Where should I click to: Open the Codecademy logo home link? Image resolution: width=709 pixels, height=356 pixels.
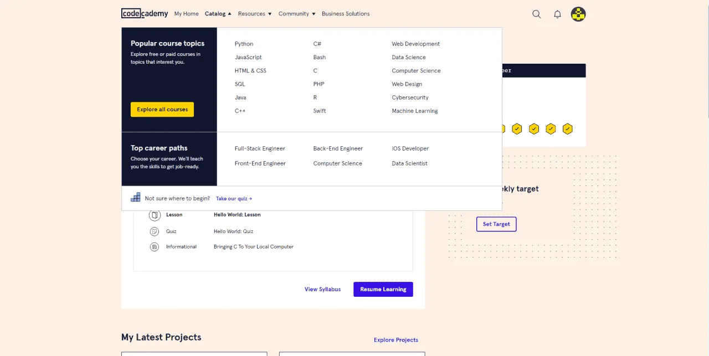coord(145,14)
